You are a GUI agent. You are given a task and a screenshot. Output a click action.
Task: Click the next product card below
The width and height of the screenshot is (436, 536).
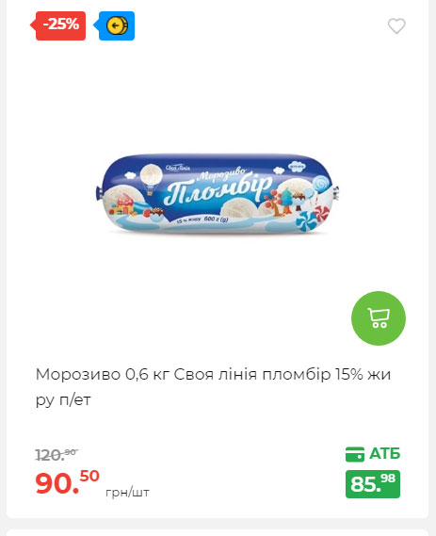tap(218, 532)
